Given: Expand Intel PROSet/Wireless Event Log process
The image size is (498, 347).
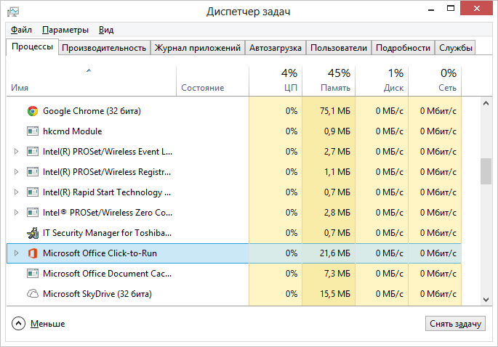Looking at the screenshot, I should (16, 152).
